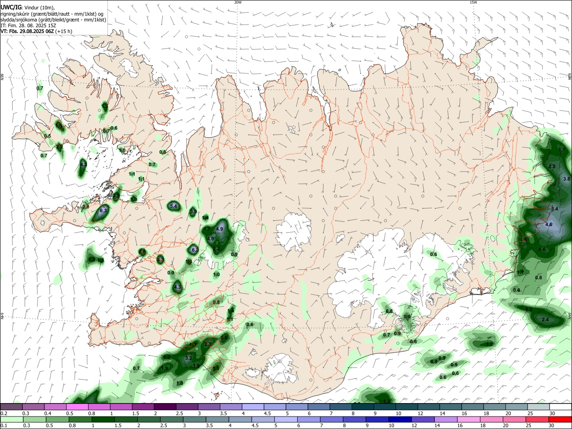
Task: Select upper legend row dark teal swatch at 8
Action: click(x=362, y=407)
